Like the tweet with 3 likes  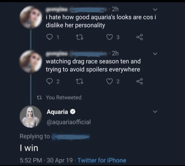(x=109, y=37)
